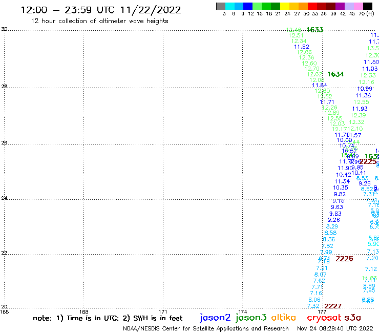Select the 11.34 wave height value

tap(342, 181)
